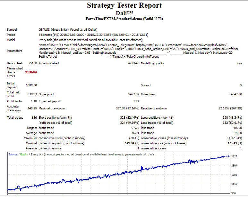
Task: Select the GBPUSD symbol value
Action: click(44, 29)
